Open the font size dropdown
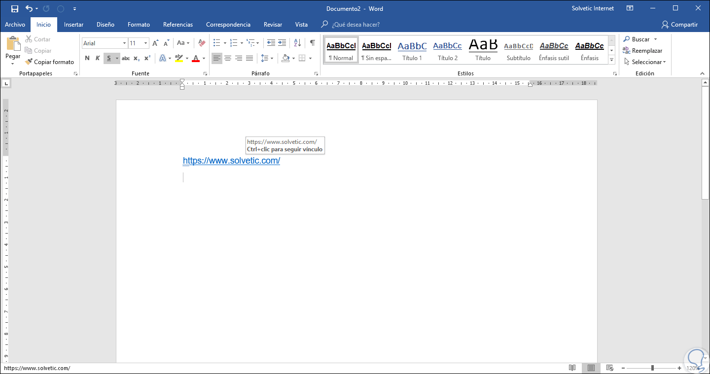The height and width of the screenshot is (374, 710). tap(145, 43)
